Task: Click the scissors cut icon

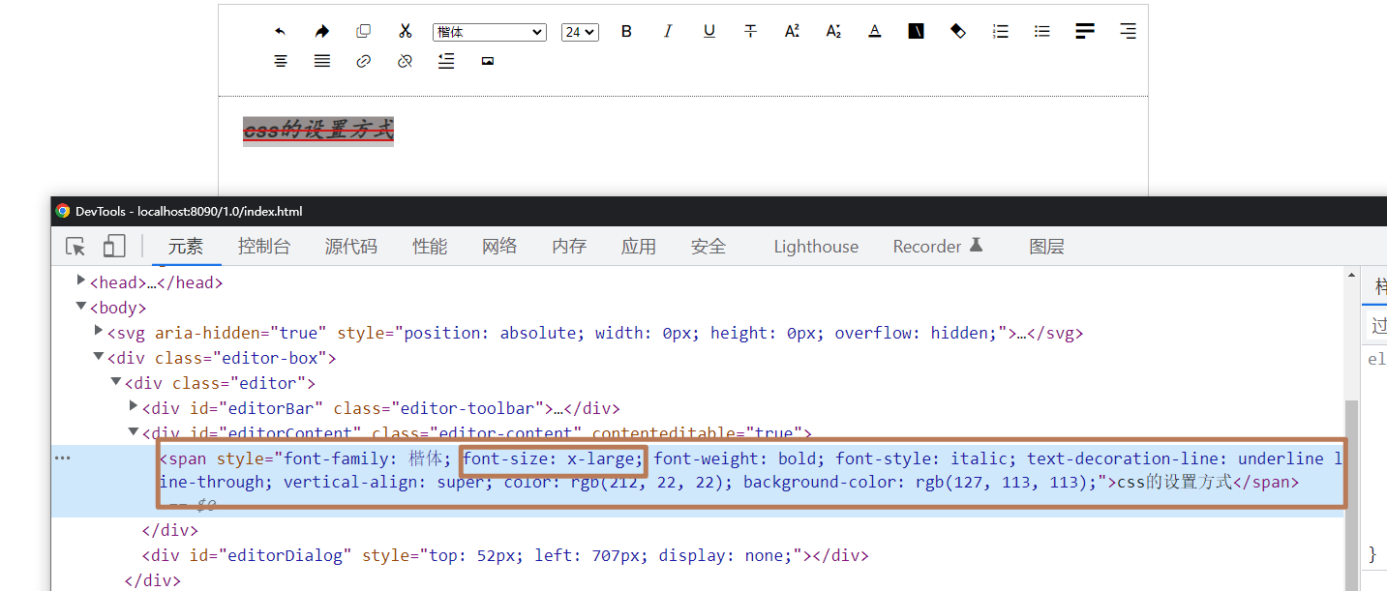Action: pos(406,31)
